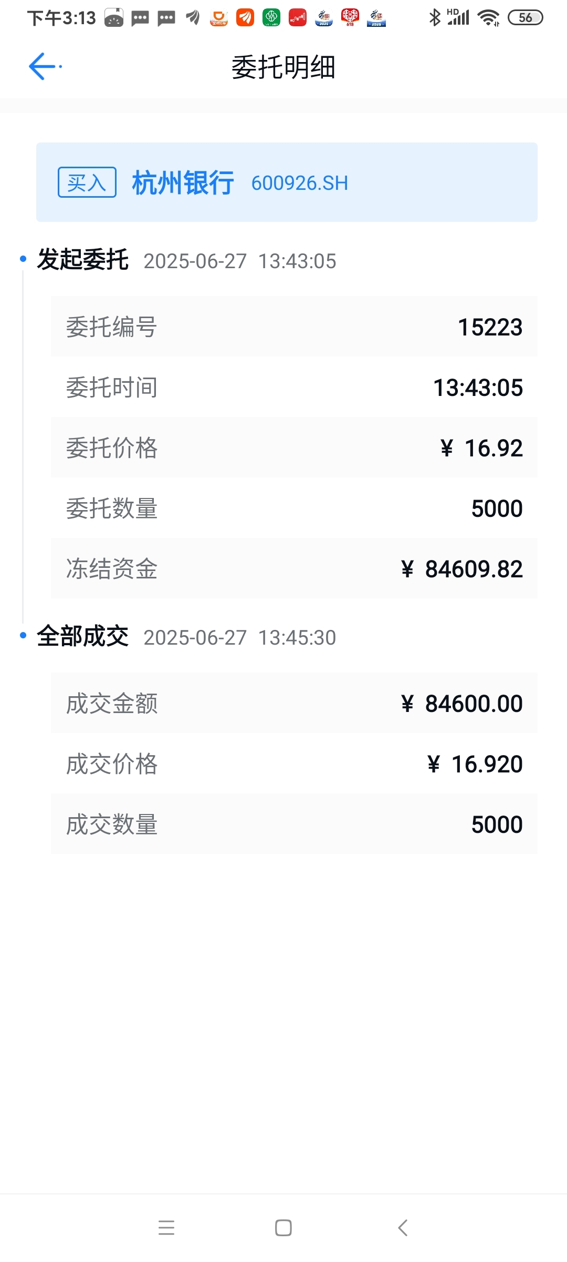Tap the 委托价格 ¥16.92 row
The height and width of the screenshot is (1262, 567).
pyautogui.click(x=294, y=447)
